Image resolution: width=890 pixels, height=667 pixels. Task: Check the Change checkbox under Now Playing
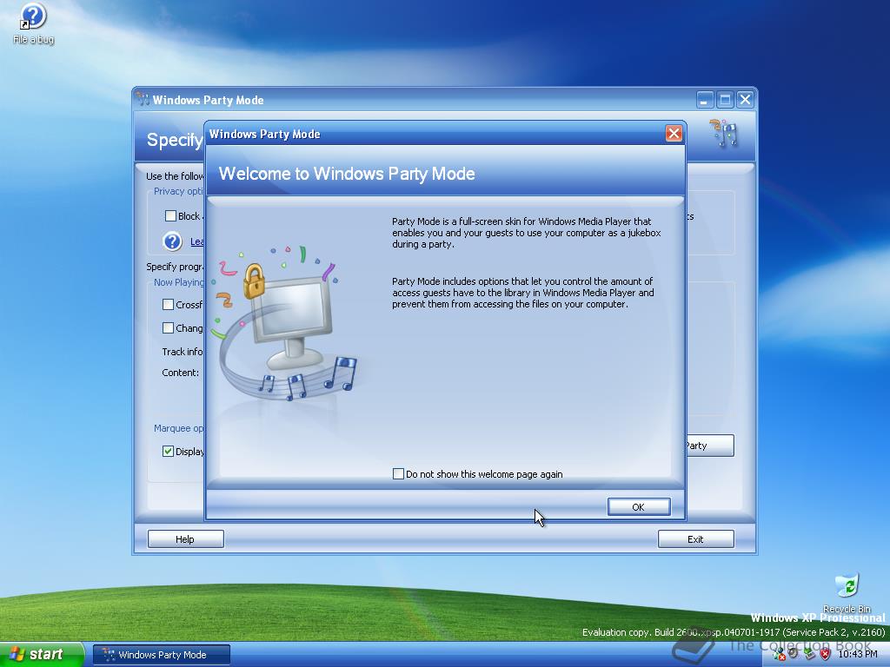pyautogui.click(x=170, y=328)
